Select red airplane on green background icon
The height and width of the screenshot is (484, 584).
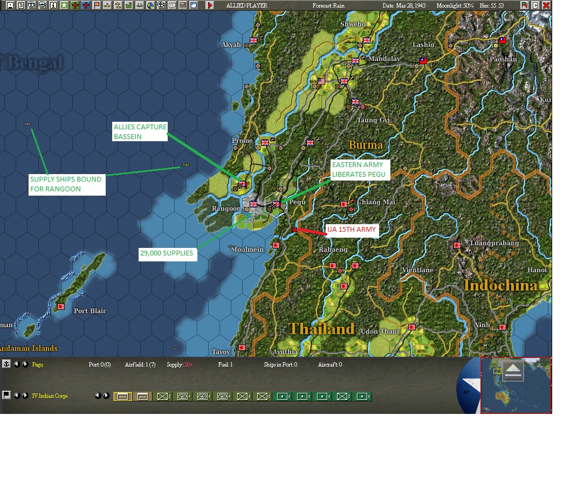pyautogui.click(x=75, y=5)
